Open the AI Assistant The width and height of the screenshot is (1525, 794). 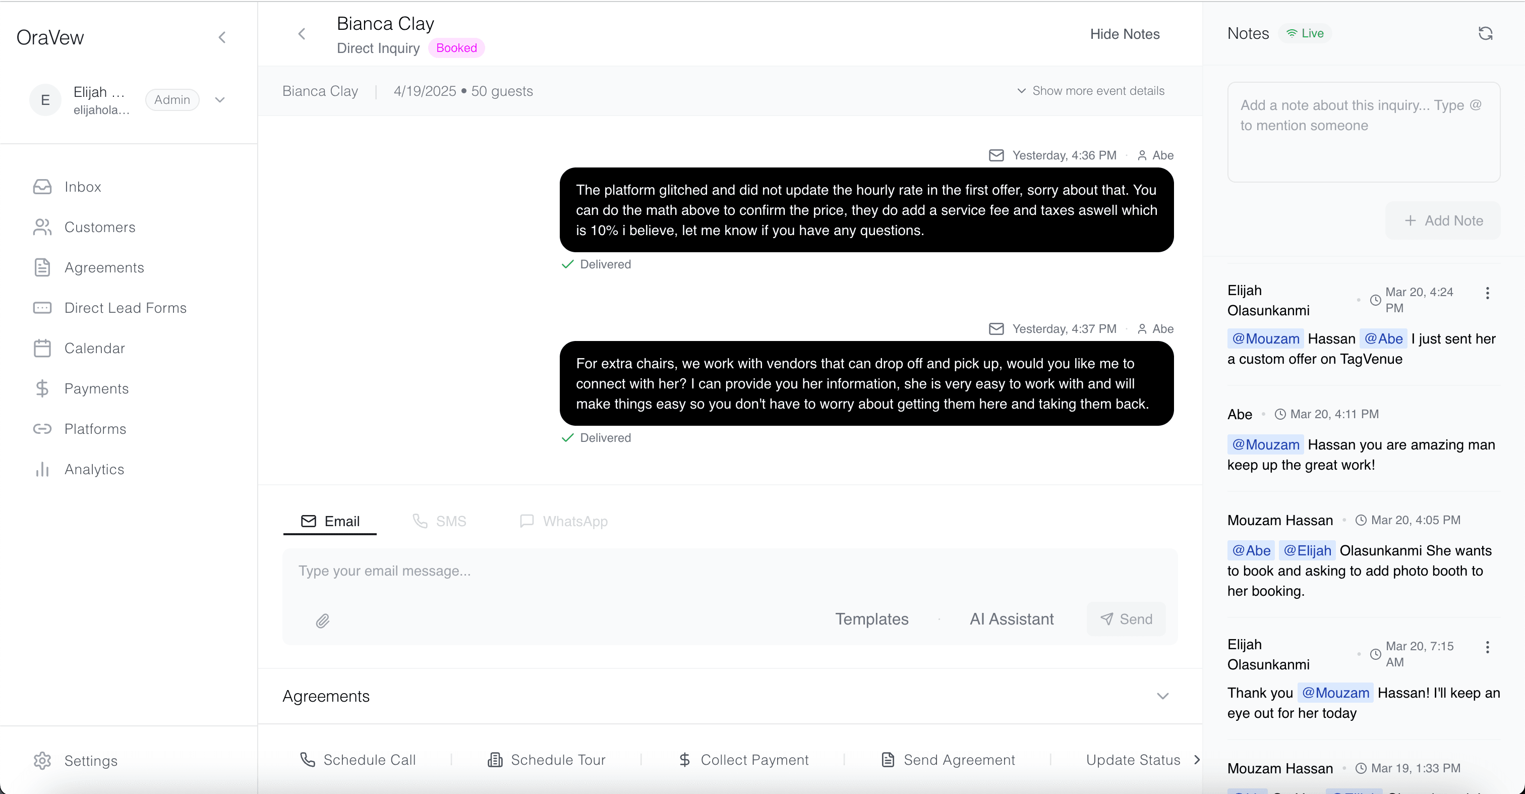[1012, 619]
